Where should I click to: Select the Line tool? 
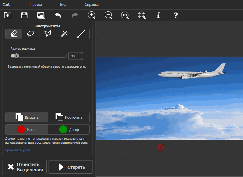coord(81,34)
